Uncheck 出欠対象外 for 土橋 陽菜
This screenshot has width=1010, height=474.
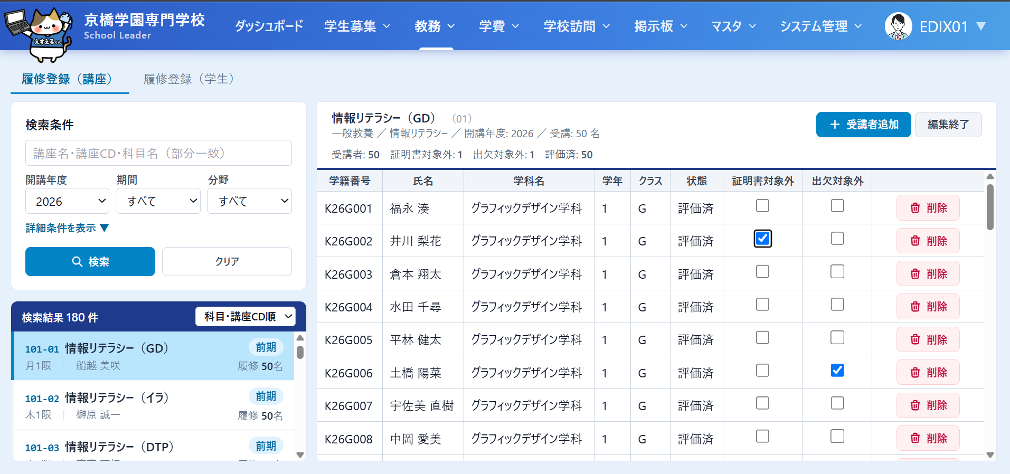tap(837, 371)
